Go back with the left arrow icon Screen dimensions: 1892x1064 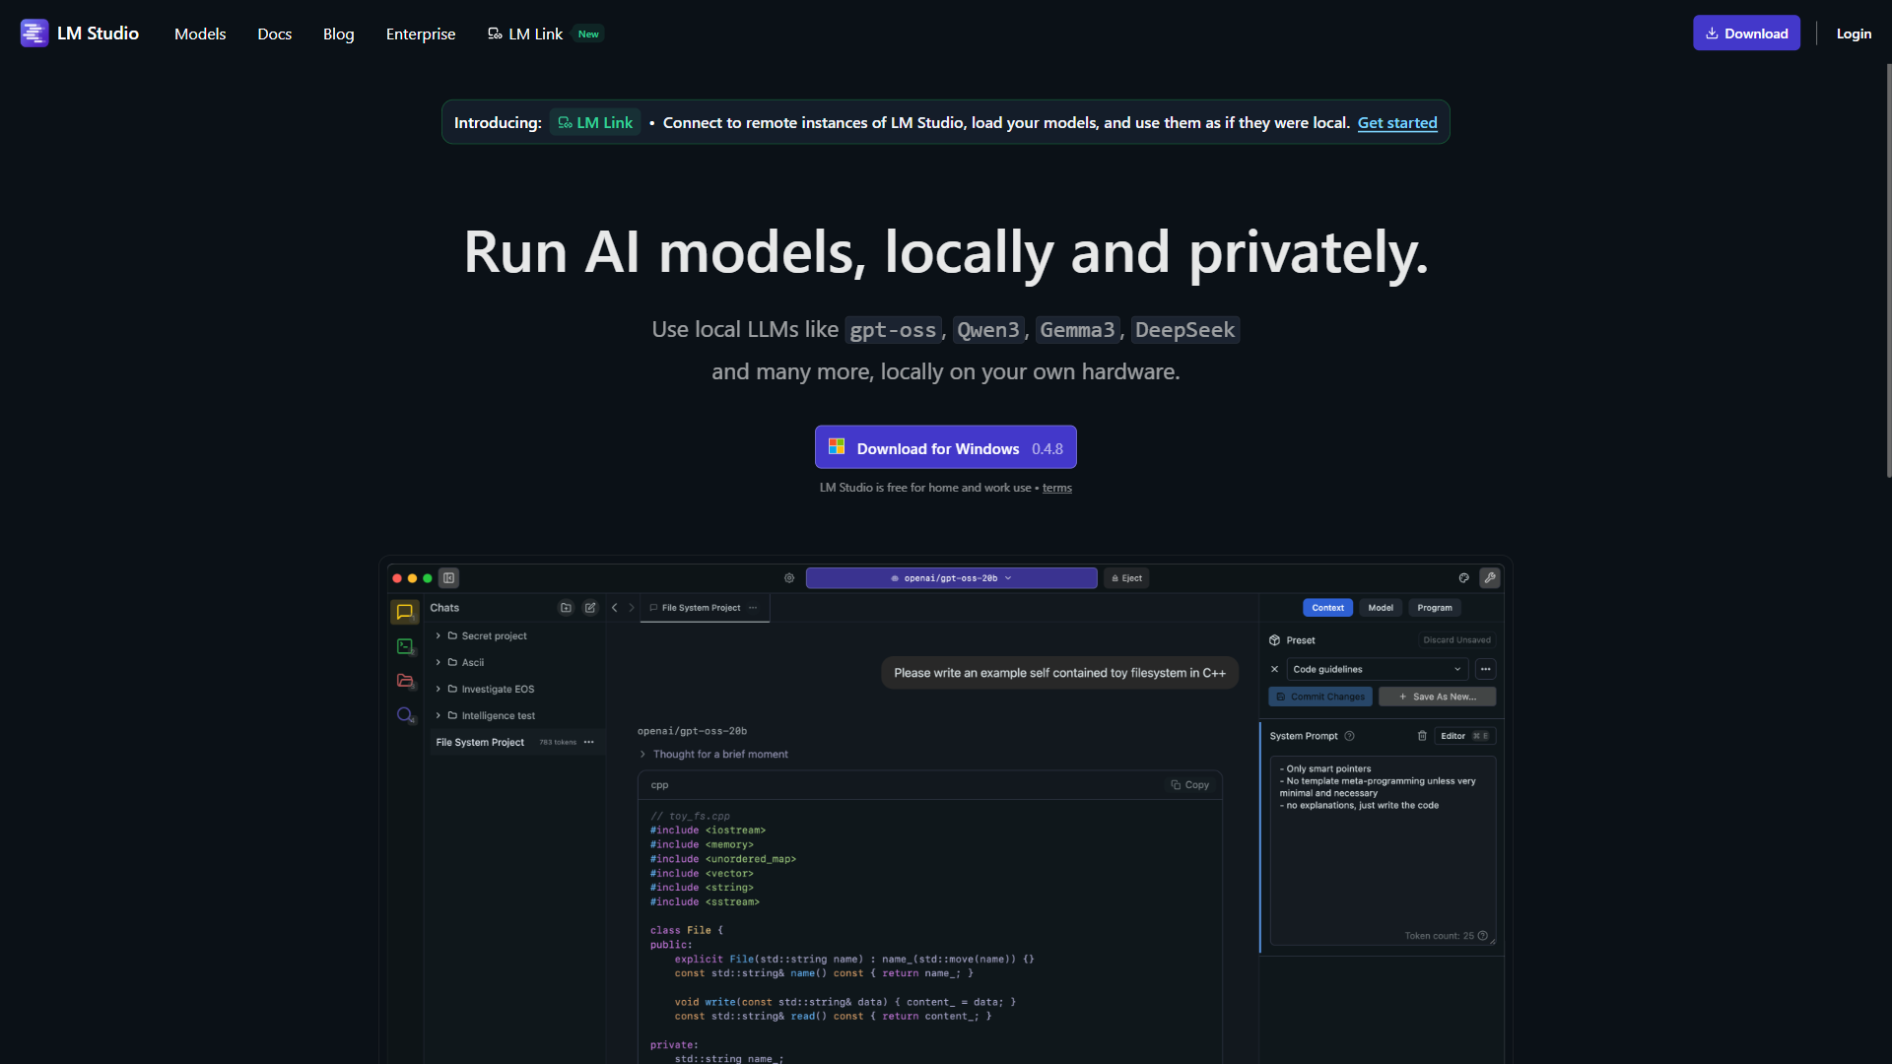click(614, 608)
